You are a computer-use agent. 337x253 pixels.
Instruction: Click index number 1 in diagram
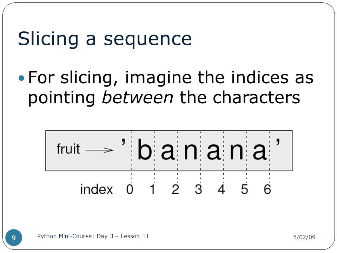coord(152,189)
